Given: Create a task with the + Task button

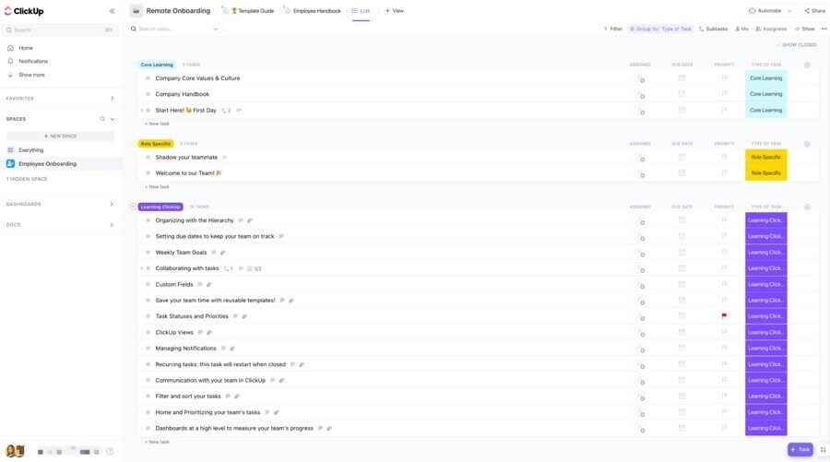Looking at the screenshot, I should (800, 449).
